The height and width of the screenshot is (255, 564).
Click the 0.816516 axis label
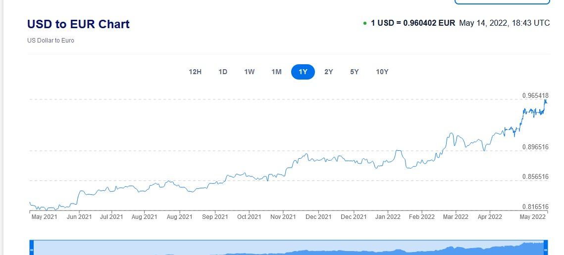pos(535,207)
